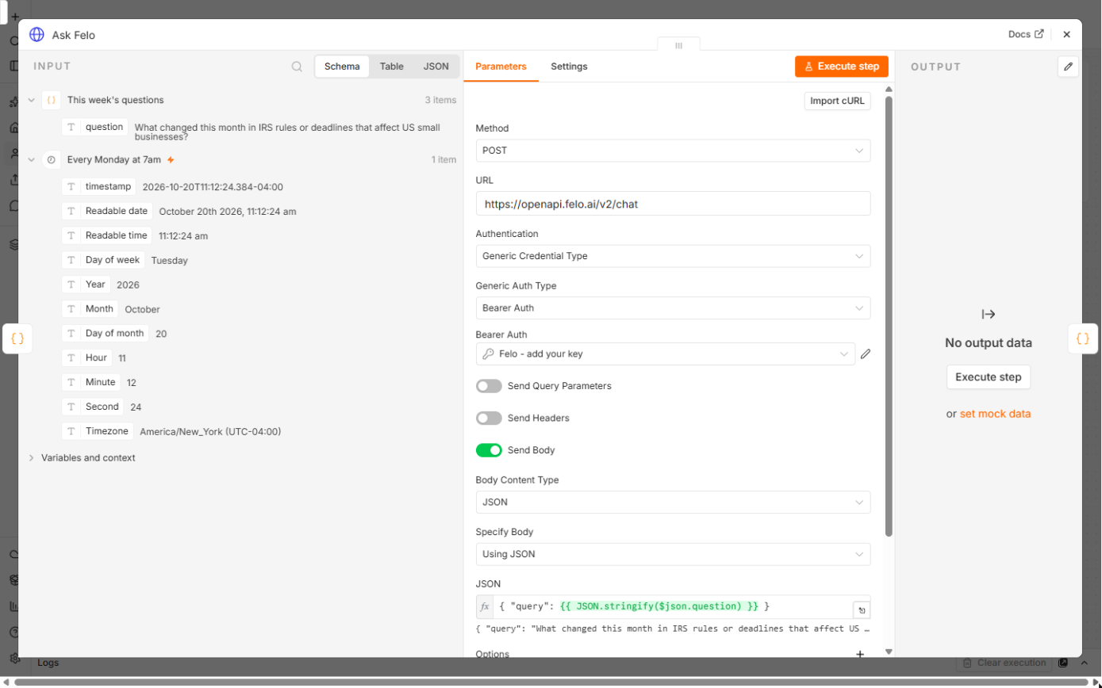Expand Variables and context
The height and width of the screenshot is (688, 1102).
[x=31, y=458]
